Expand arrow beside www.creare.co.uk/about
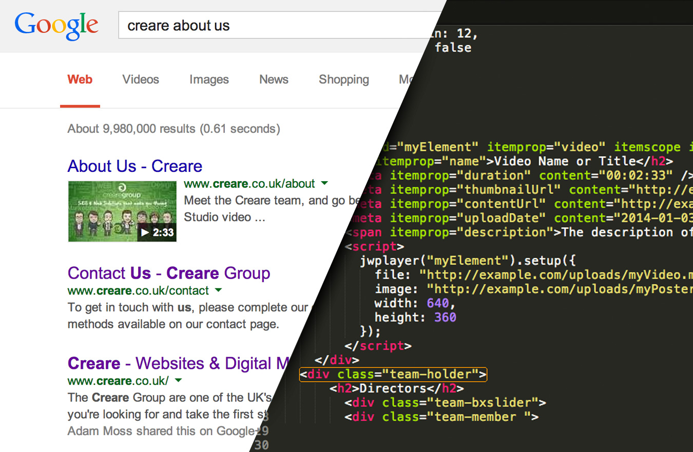This screenshot has width=693, height=452. coord(324,183)
